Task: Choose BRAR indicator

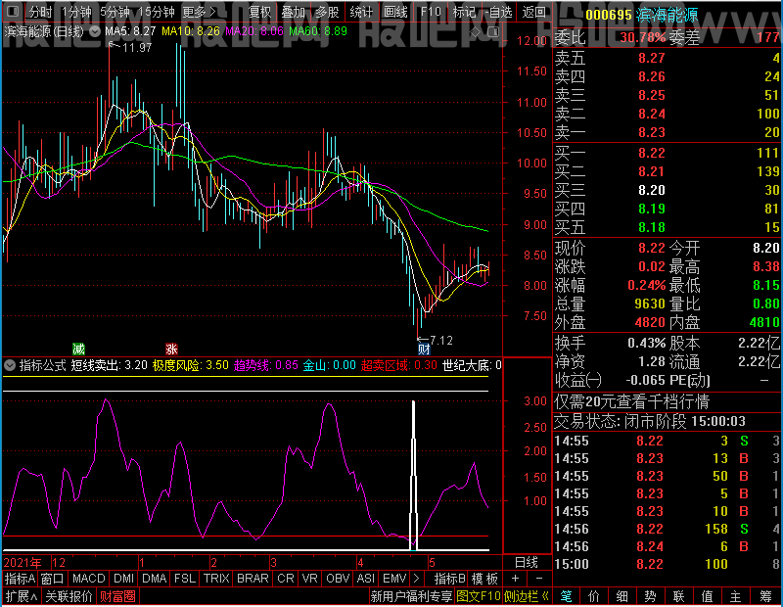Action: (253, 579)
